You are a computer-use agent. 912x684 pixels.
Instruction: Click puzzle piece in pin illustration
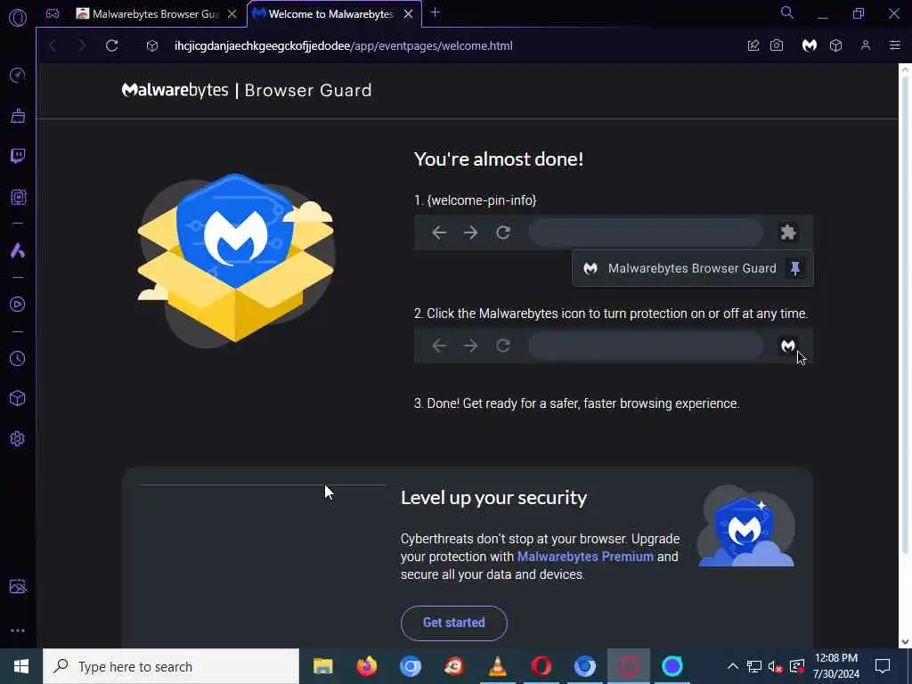click(788, 232)
